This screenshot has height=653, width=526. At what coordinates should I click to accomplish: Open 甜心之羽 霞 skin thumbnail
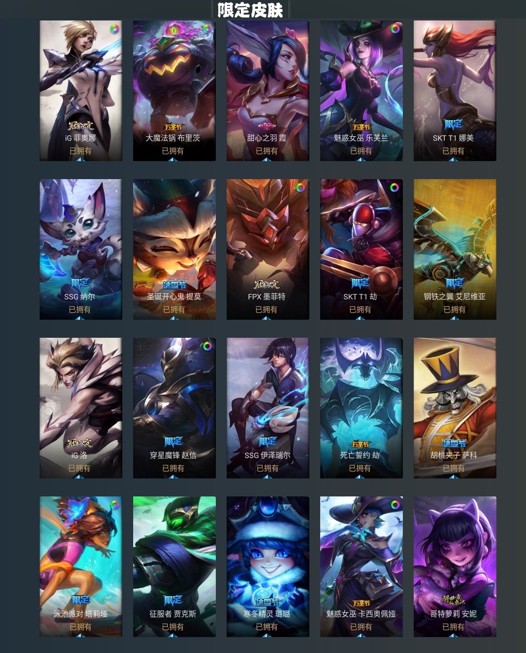[268, 91]
